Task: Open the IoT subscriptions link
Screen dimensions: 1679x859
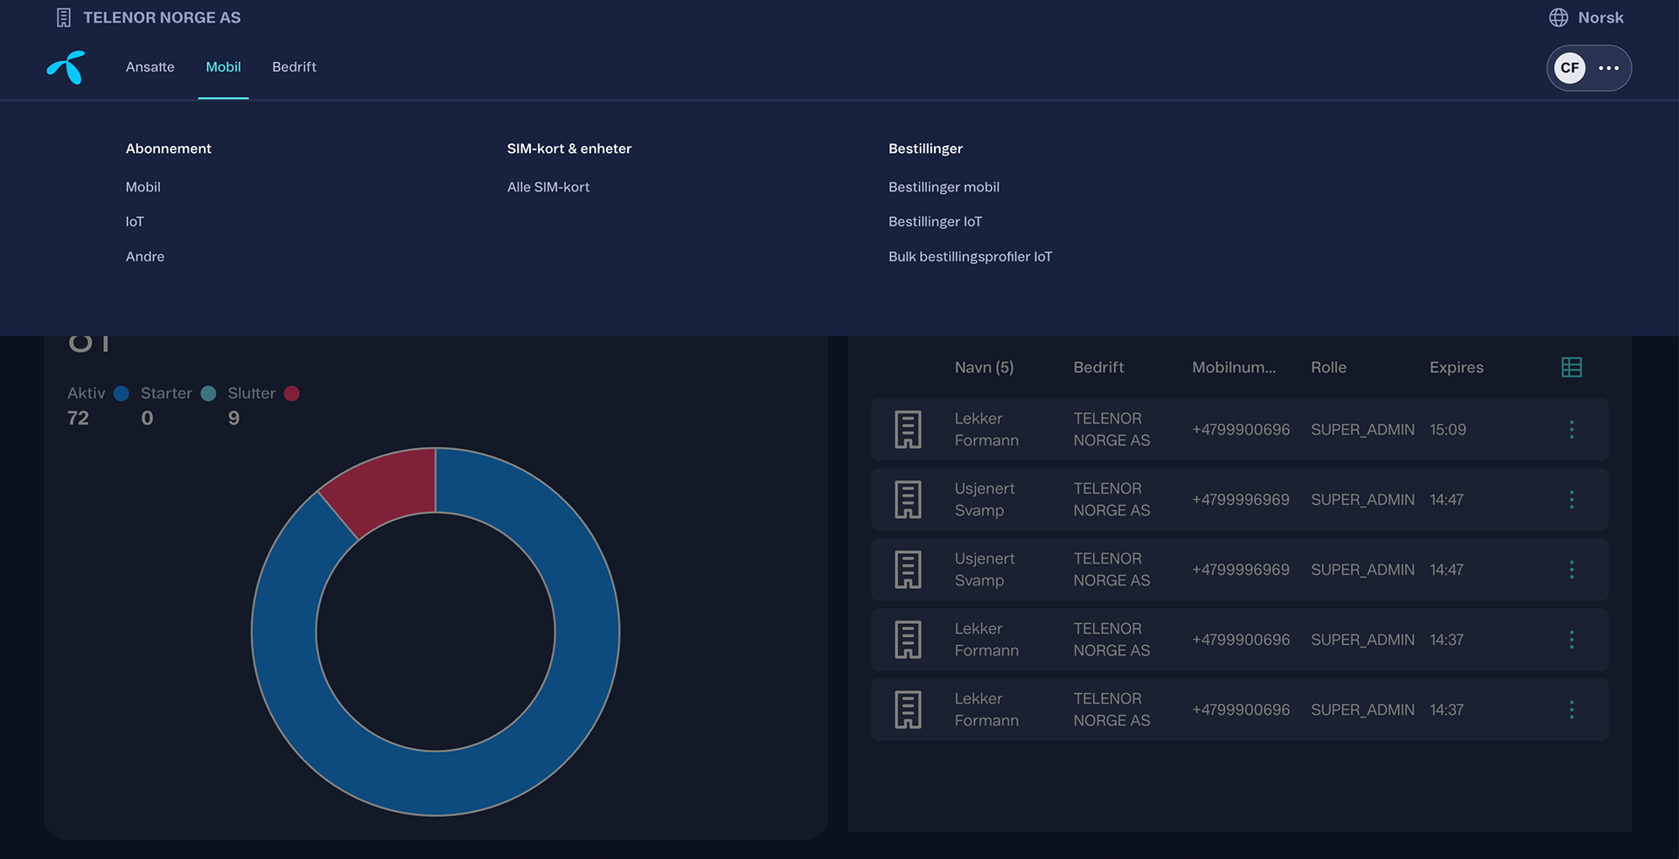Action: point(135,222)
